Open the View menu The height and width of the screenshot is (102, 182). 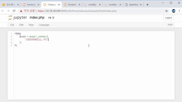coord(31,25)
